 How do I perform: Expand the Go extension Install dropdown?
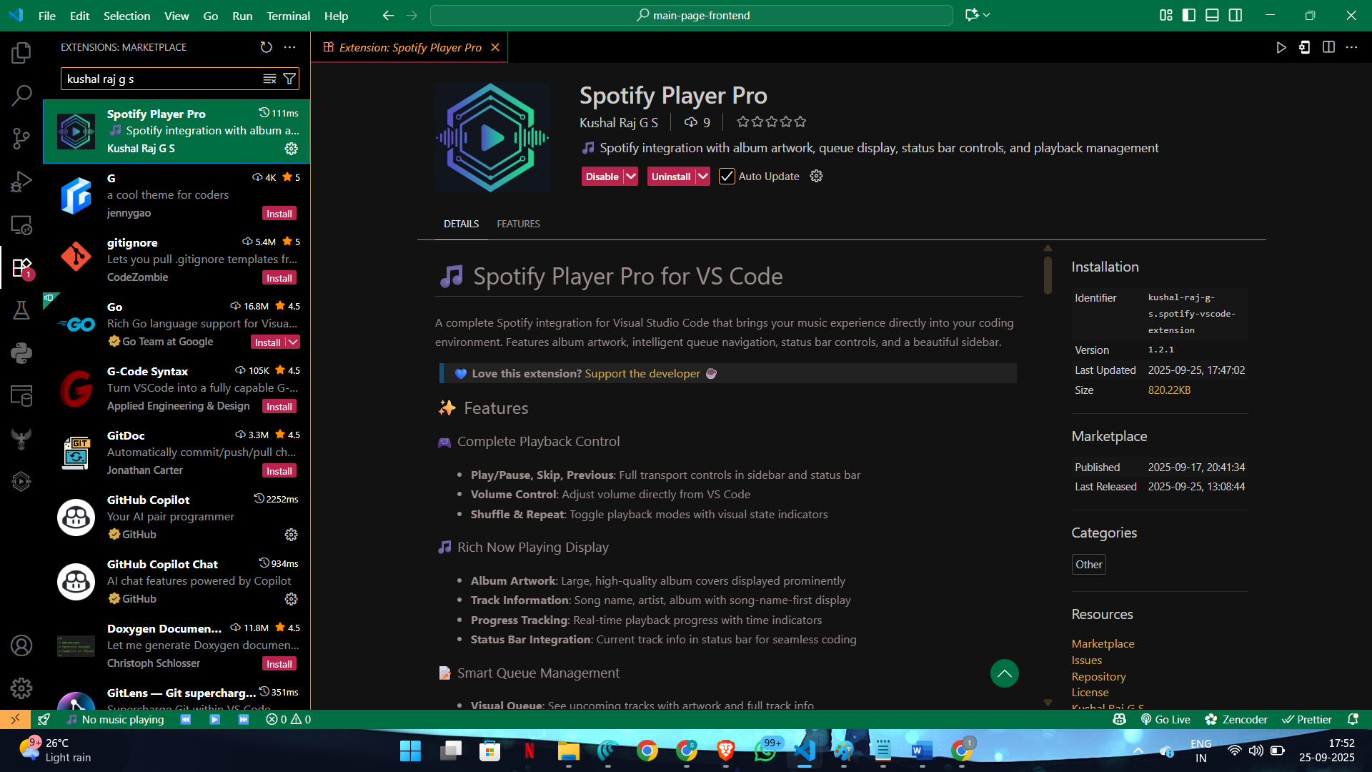tap(293, 342)
